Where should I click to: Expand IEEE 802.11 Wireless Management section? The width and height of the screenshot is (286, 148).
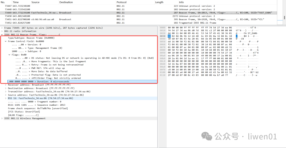pos(2,118)
